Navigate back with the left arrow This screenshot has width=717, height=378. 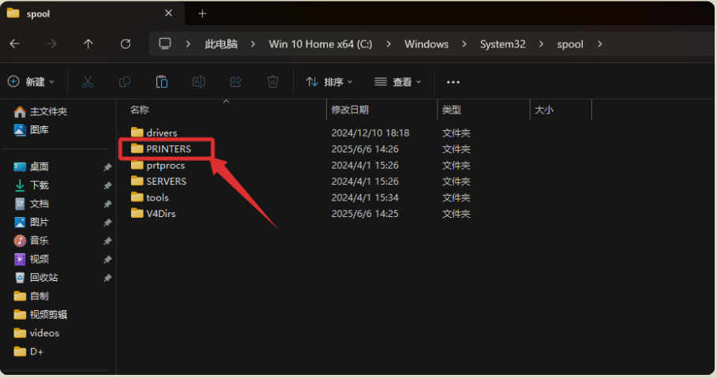(x=14, y=44)
